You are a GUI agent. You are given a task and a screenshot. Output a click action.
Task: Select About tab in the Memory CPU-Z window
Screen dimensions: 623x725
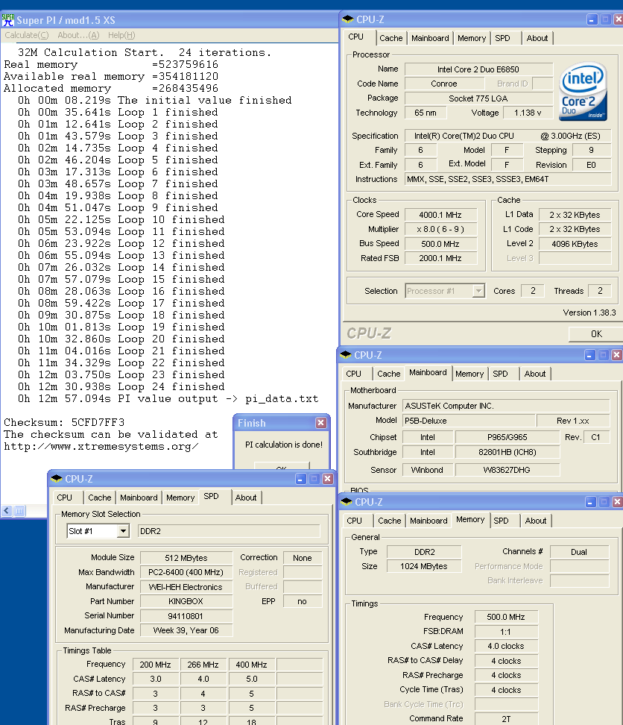pyautogui.click(x=536, y=521)
